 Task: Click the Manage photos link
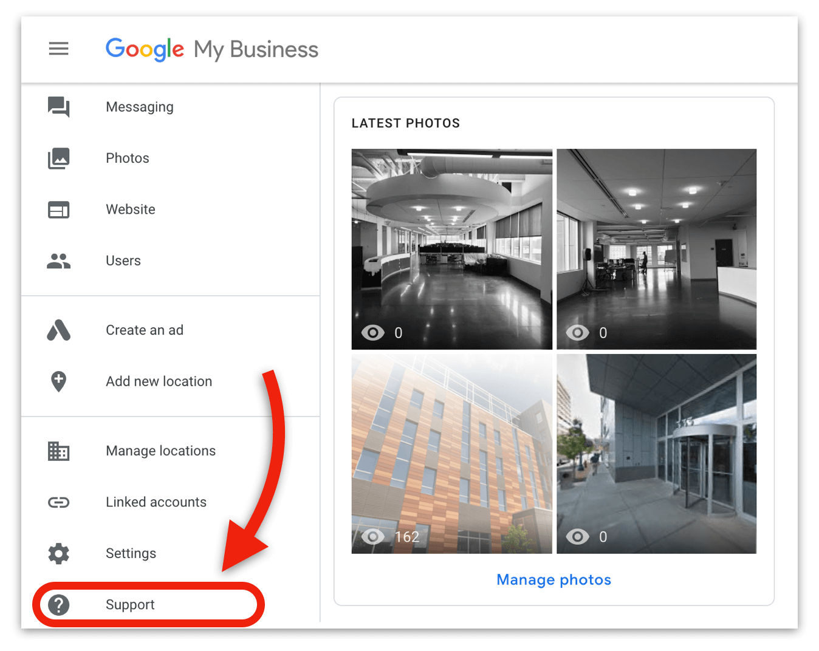(554, 580)
